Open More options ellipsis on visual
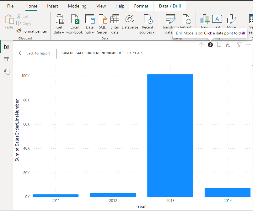The image size is (253, 211). pos(248,44)
